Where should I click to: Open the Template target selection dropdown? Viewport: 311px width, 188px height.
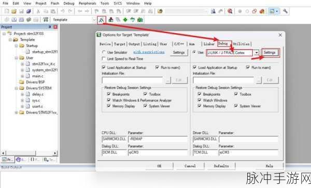pos(94,20)
